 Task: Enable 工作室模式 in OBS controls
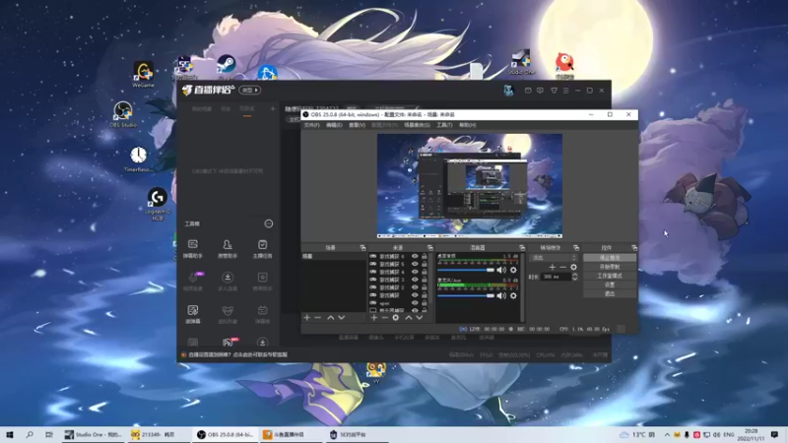(610, 276)
